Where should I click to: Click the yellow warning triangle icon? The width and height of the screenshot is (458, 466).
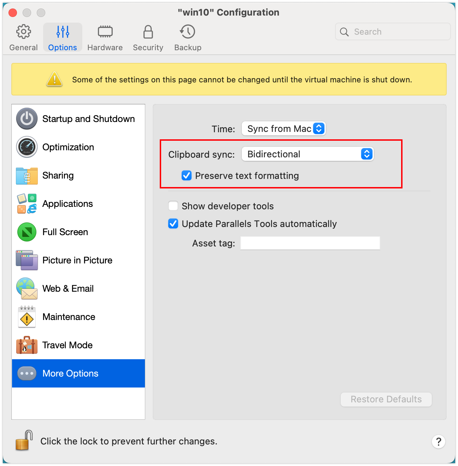(x=54, y=79)
